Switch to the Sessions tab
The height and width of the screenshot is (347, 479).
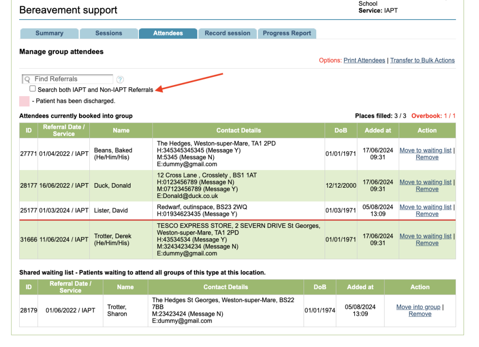pyautogui.click(x=109, y=33)
